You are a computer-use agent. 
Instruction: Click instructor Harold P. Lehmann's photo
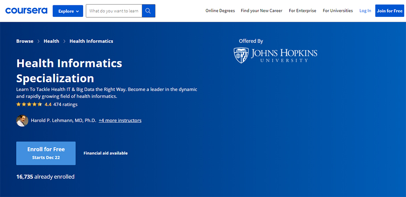pos(22,121)
